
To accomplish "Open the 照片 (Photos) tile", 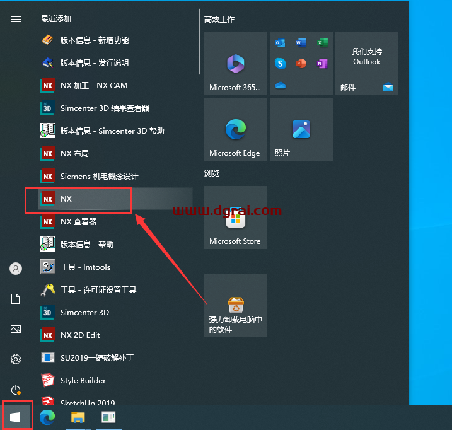I will 301,129.
